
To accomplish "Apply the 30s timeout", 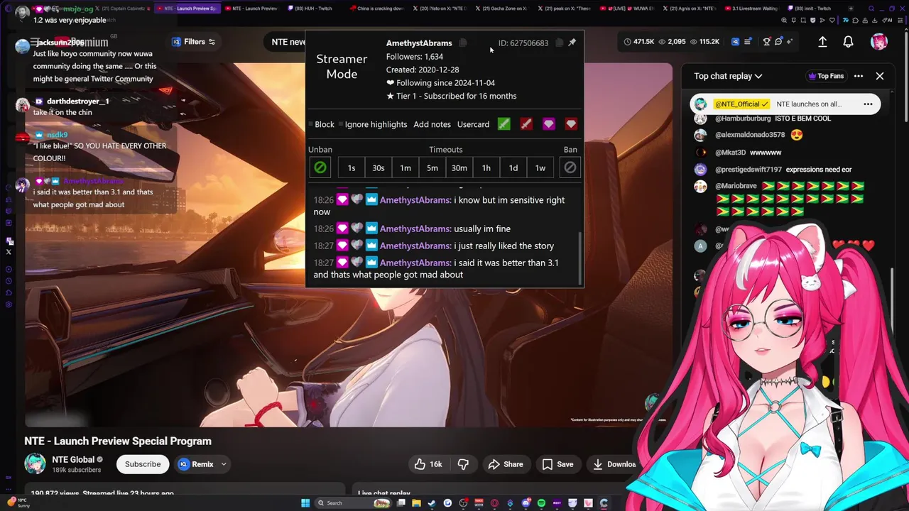I will point(379,168).
